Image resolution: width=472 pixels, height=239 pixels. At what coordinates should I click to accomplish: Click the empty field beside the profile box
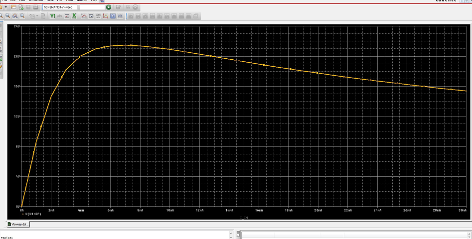92,7
